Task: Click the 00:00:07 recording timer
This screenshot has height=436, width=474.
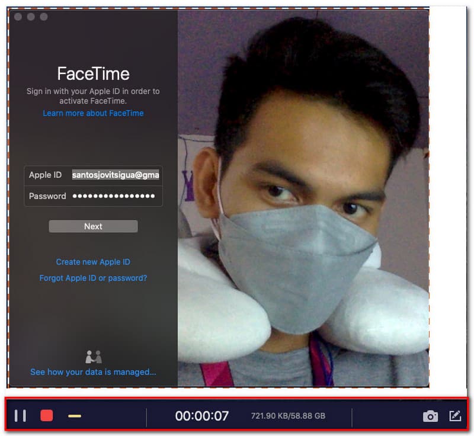Action: [201, 416]
